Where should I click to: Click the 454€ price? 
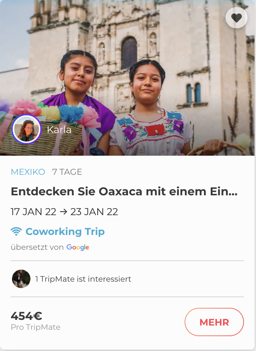27,316
